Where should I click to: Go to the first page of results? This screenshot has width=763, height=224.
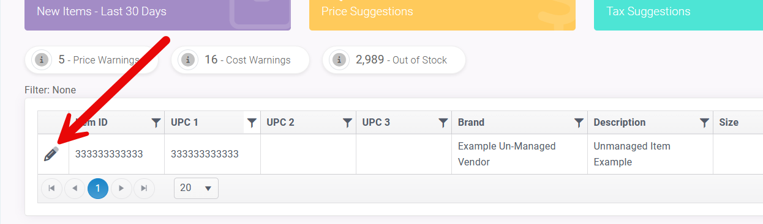(x=51, y=188)
